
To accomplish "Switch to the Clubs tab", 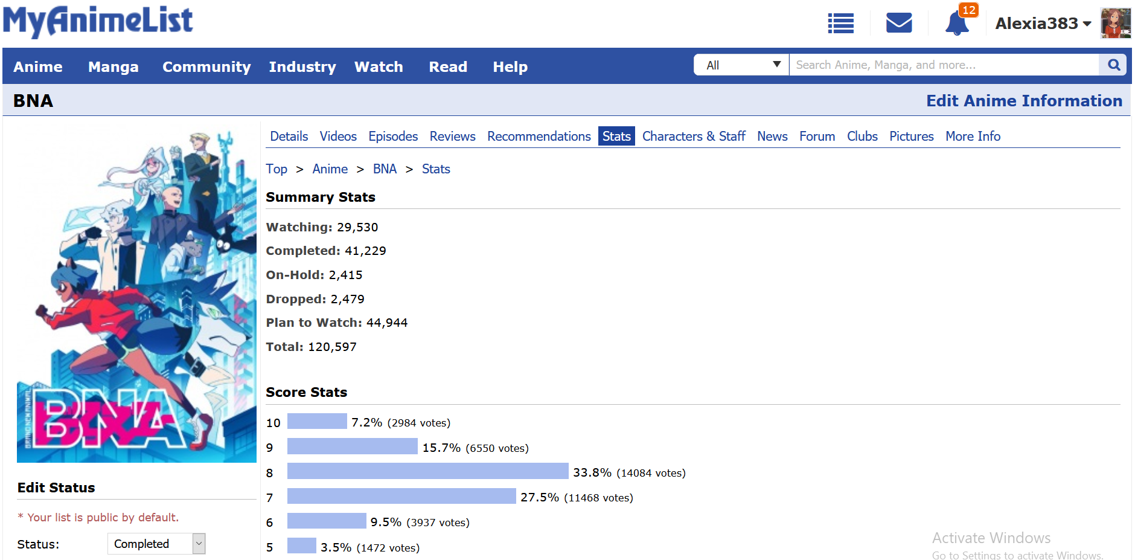I will point(862,136).
